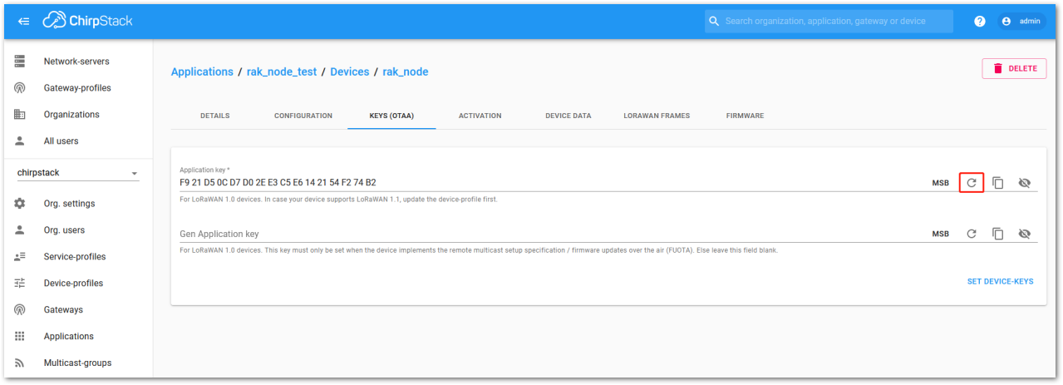This screenshot has width=1063, height=385.
Task: Toggle MSB byte order for Application key
Action: pyautogui.click(x=940, y=183)
